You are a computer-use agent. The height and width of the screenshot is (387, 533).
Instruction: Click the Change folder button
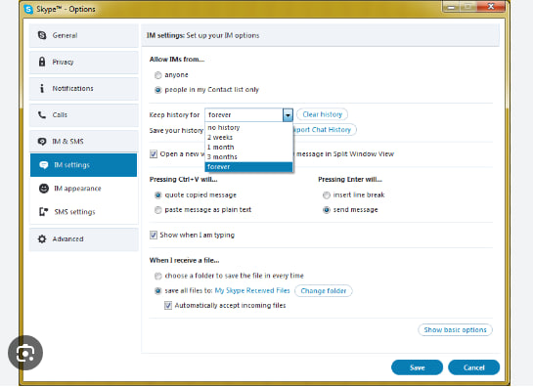324,291
